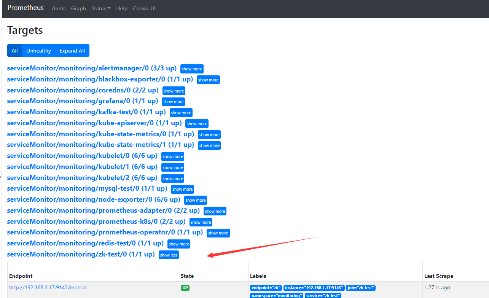Click the green UP state badge

point(185,288)
